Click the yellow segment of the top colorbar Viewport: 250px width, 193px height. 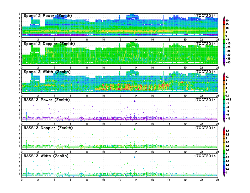click(224, 34)
